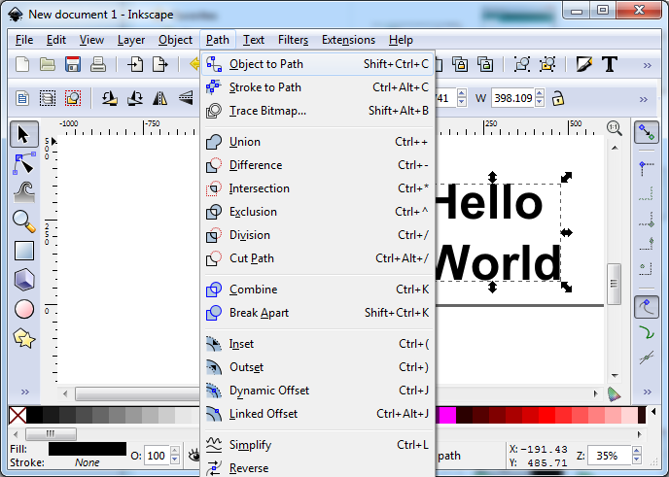Click the vertical canvas scrollbar thumb

pos(614,284)
